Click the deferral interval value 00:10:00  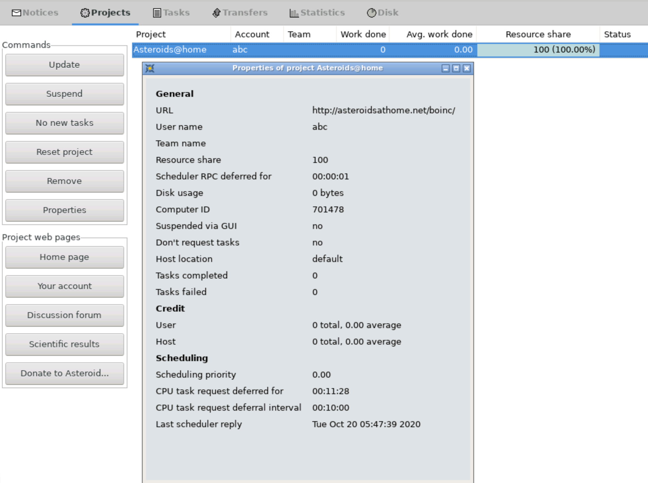tap(331, 408)
